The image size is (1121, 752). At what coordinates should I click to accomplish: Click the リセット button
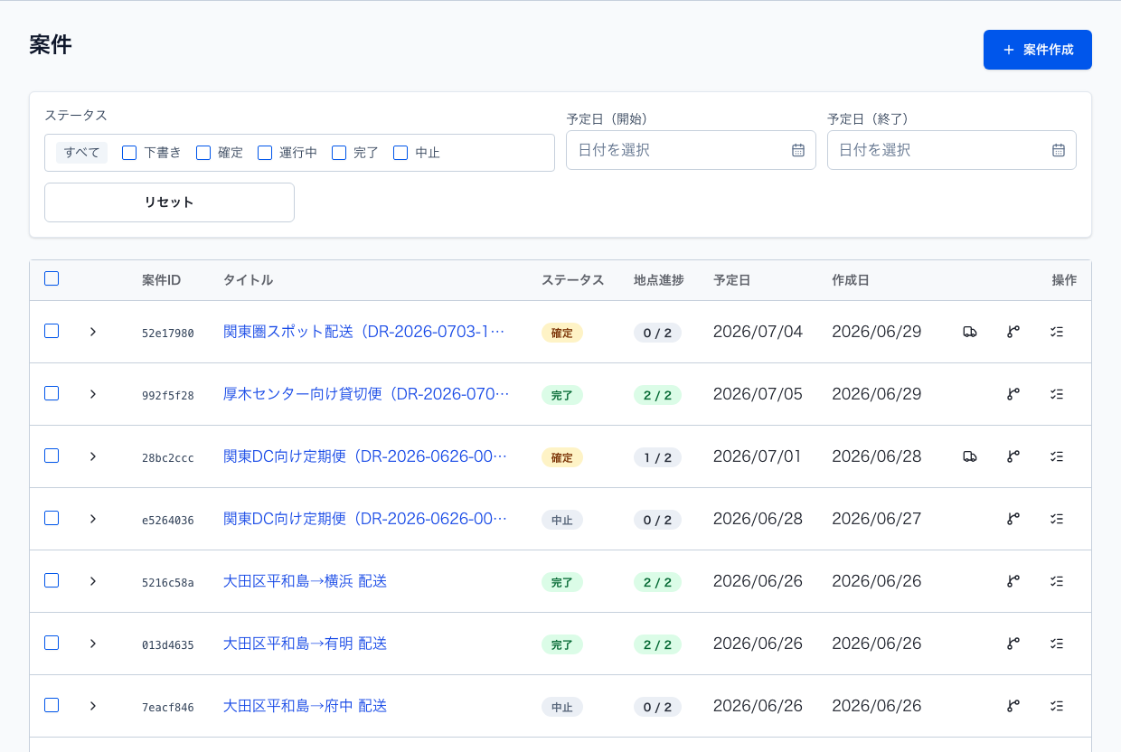(169, 202)
